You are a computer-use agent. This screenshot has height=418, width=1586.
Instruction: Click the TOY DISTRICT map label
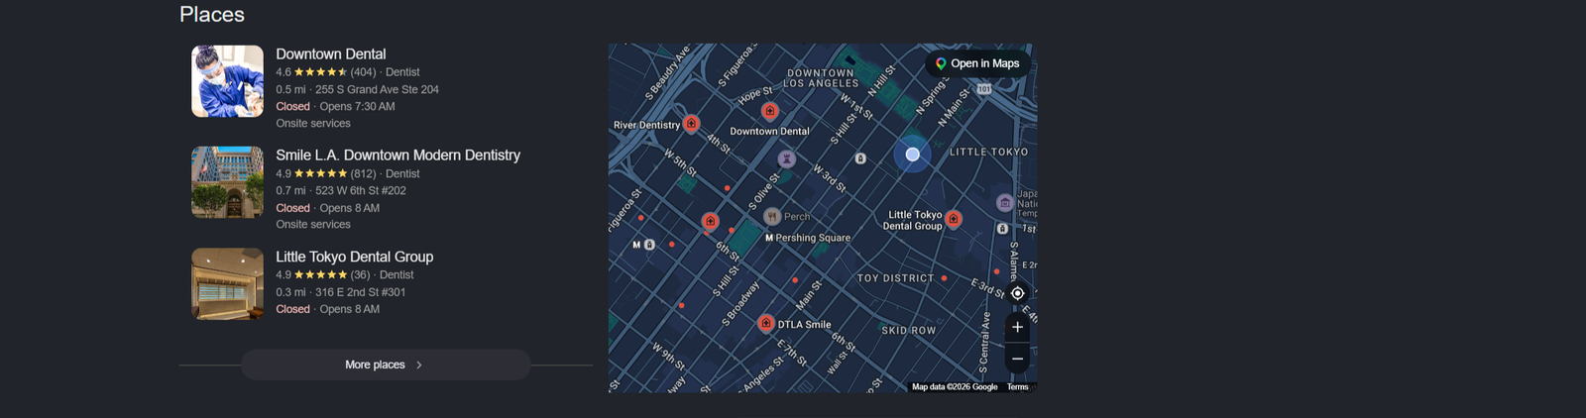tap(895, 278)
